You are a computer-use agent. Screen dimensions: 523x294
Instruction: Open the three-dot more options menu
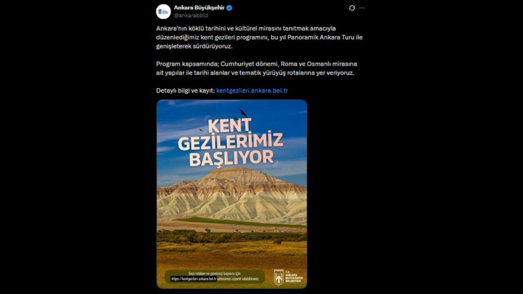[x=362, y=8]
